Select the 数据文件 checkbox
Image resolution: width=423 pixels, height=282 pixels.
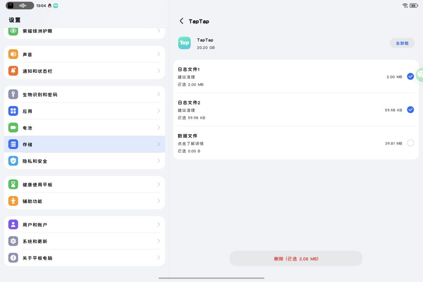[x=410, y=143]
